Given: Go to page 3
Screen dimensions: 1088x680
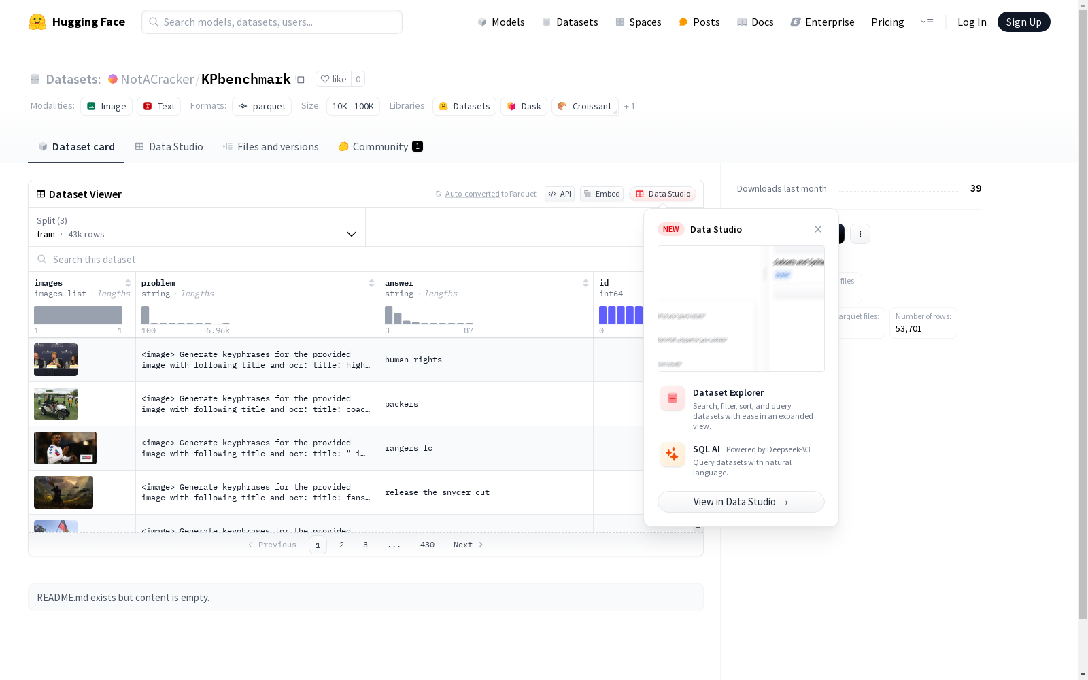Looking at the screenshot, I should tap(366, 545).
